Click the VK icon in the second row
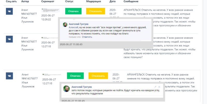Image resolution: width=207 pixels, height=104 pixels. click(9, 39)
